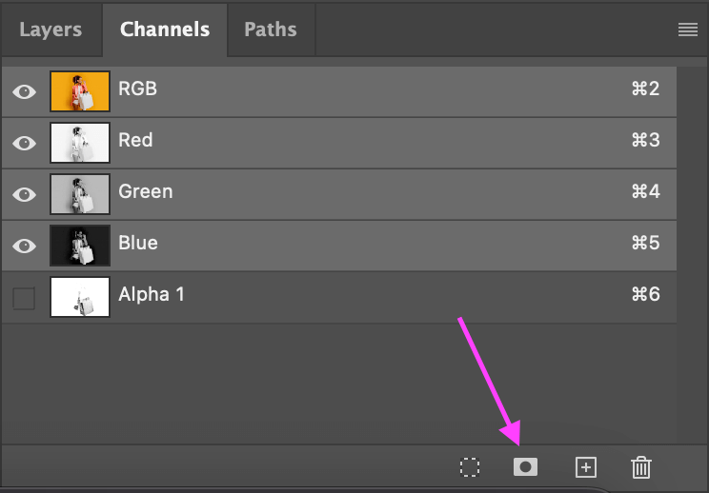Switch to the Layers tab
Viewport: 709px width, 493px height.
click(51, 30)
